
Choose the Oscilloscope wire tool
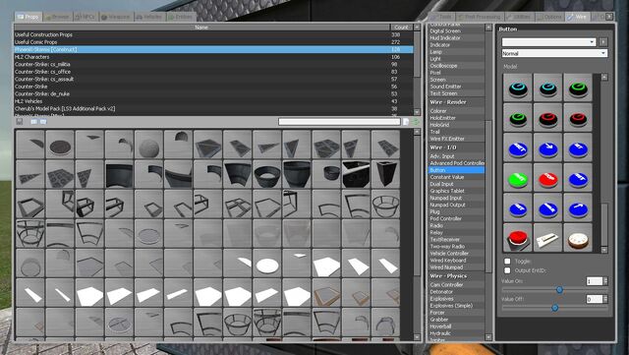(x=456, y=66)
